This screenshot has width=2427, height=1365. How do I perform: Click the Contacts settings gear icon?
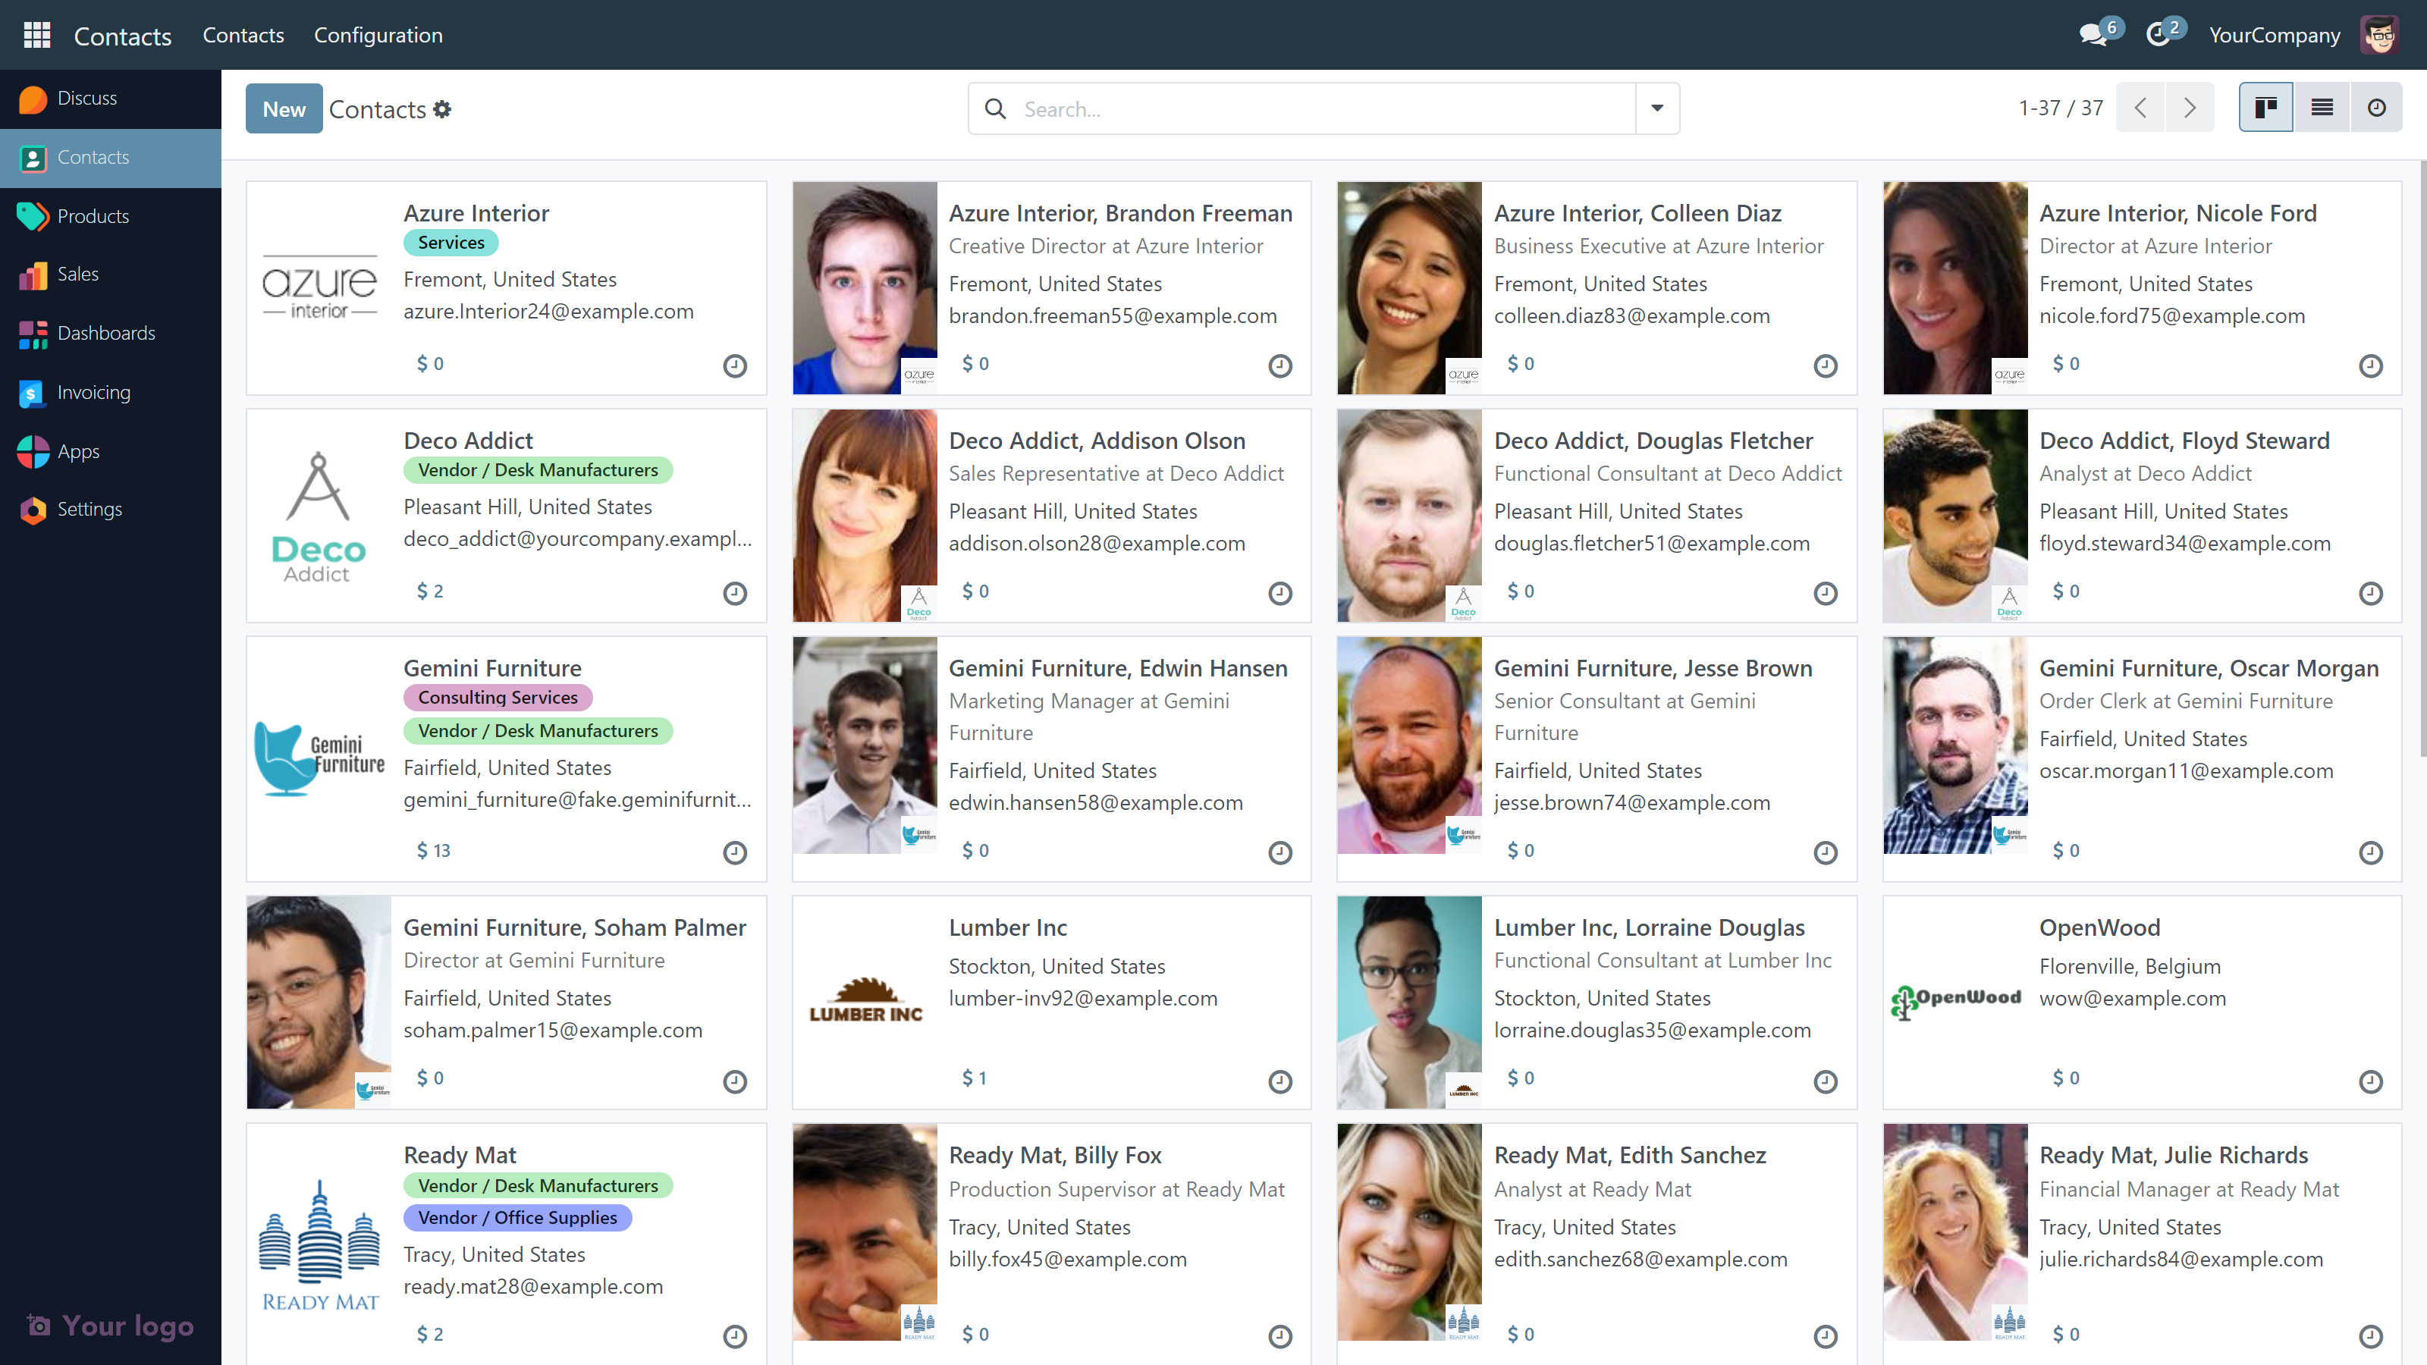[x=443, y=109]
